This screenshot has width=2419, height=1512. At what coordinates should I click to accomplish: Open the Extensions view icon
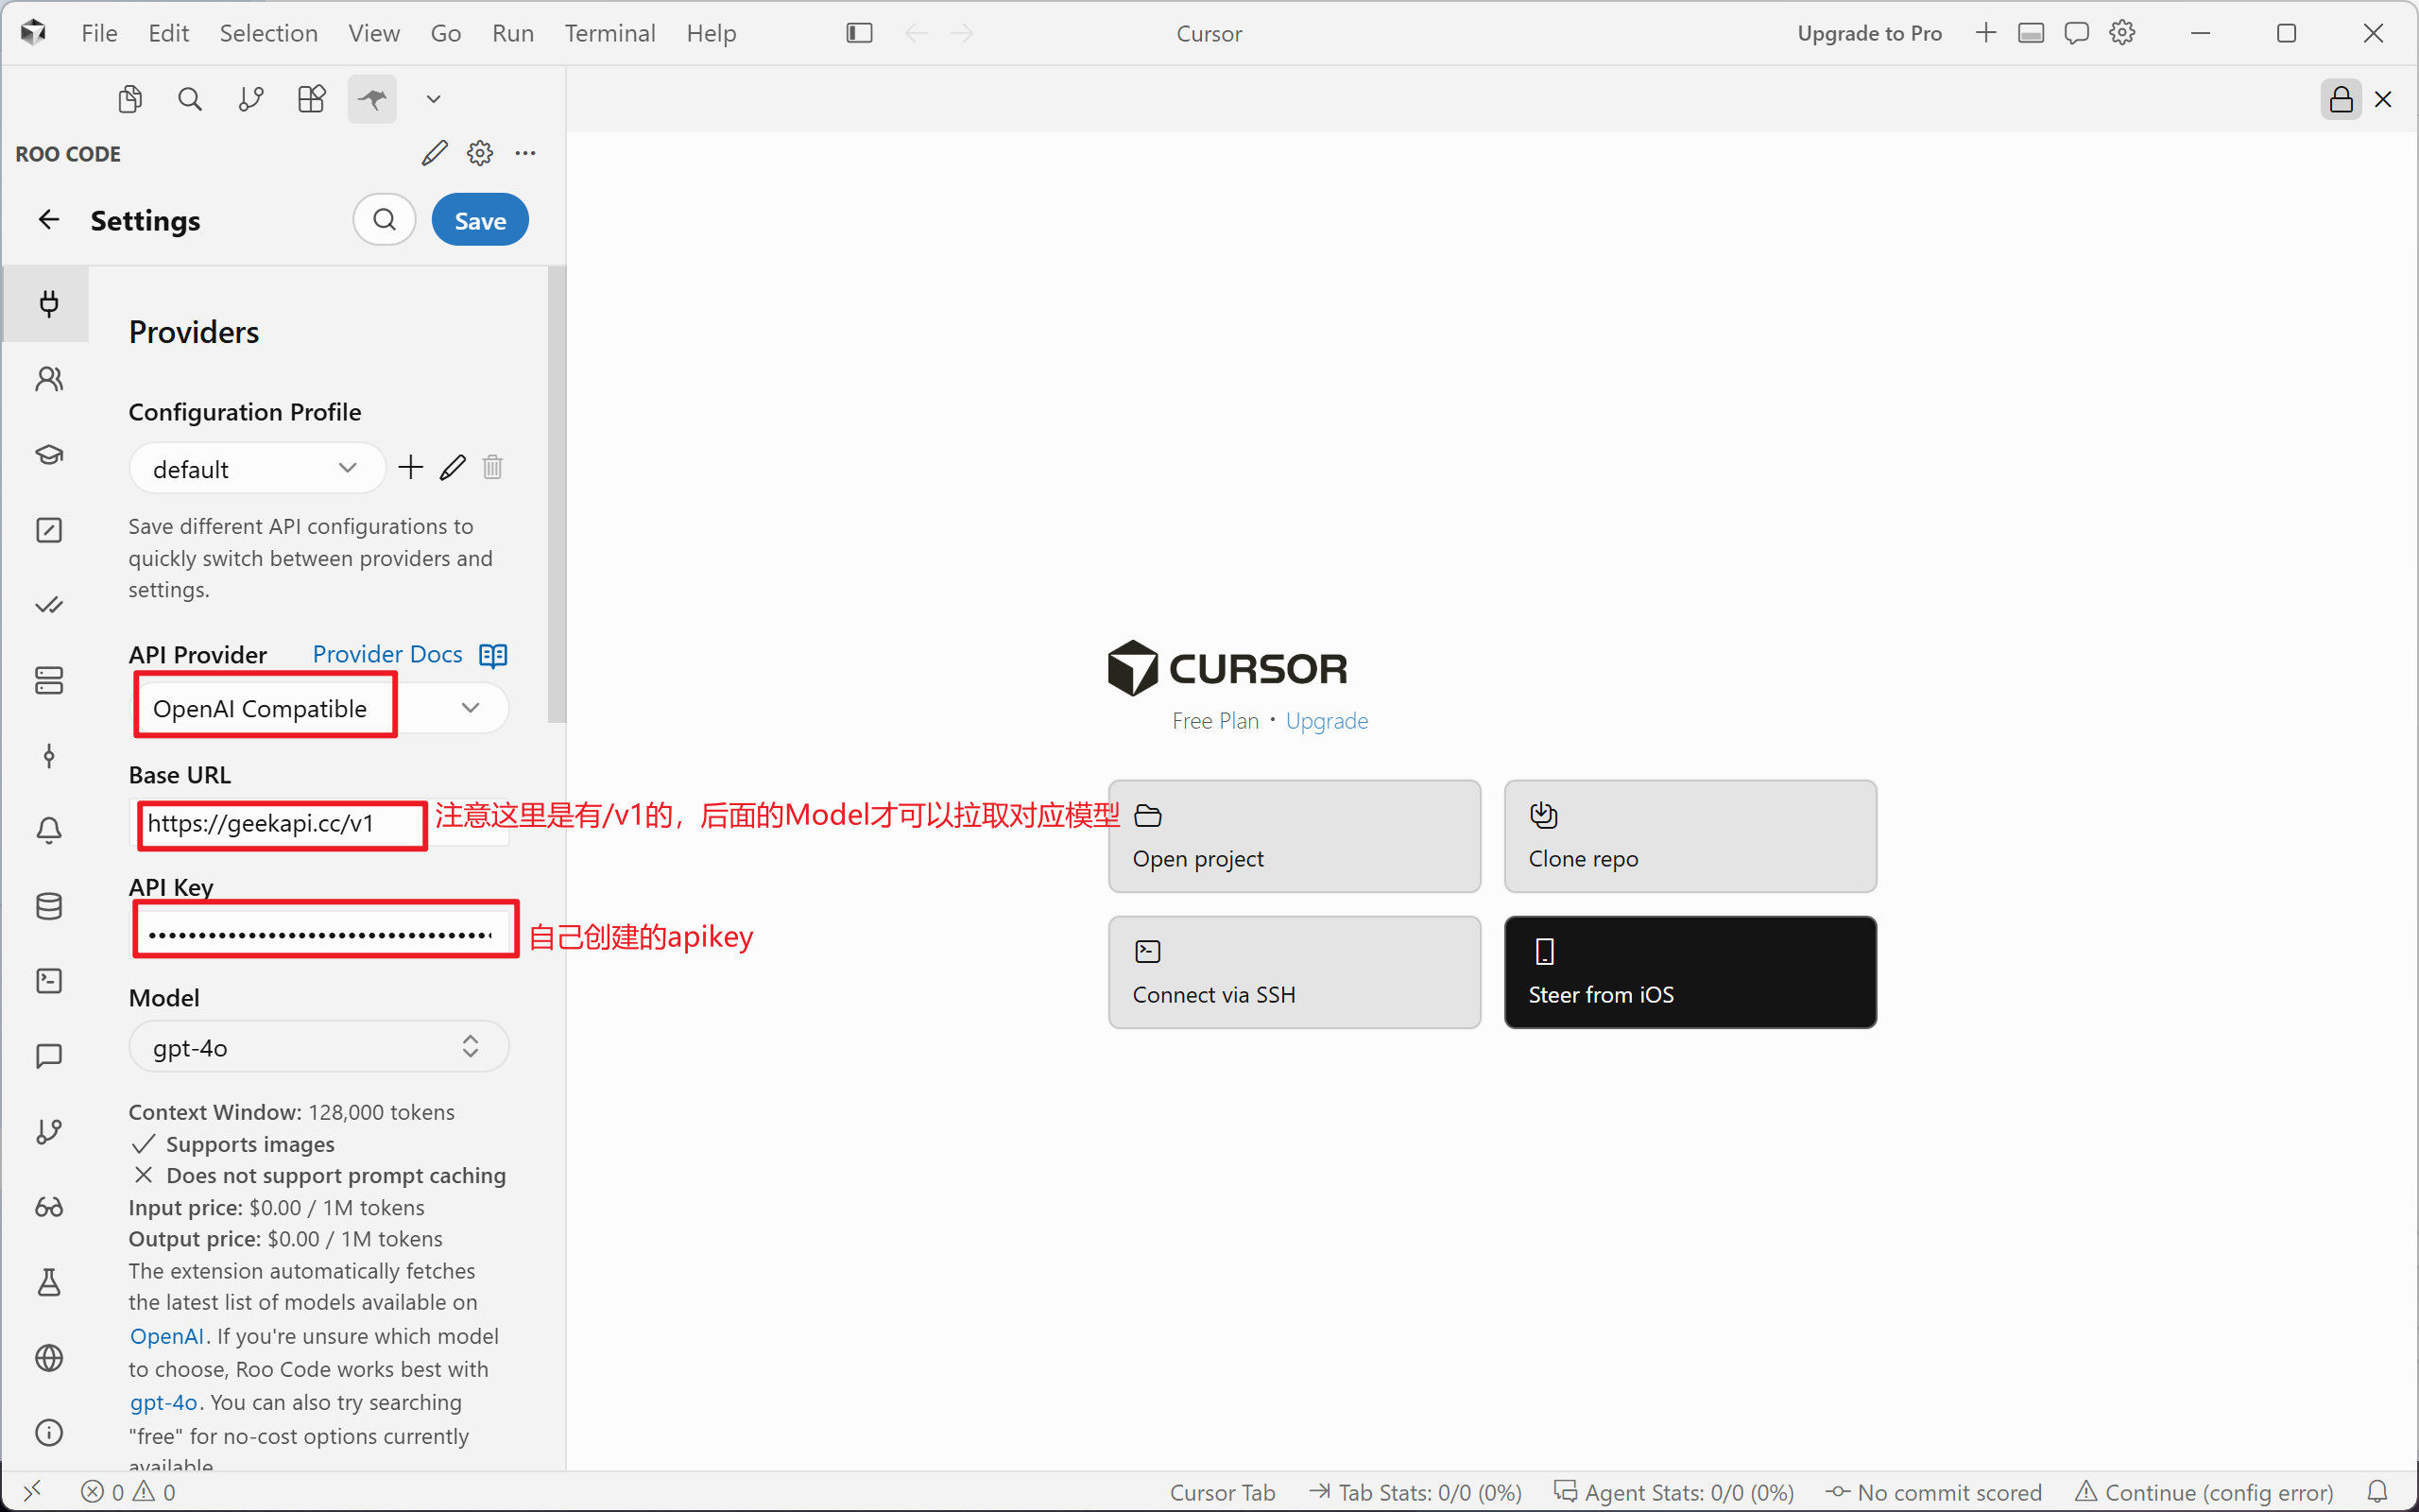pos(312,99)
